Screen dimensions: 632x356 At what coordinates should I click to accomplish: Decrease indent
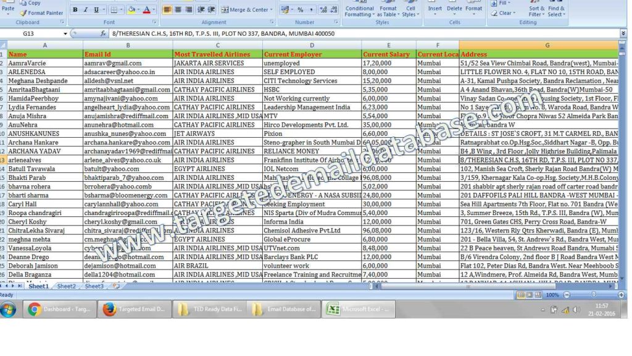click(201, 10)
